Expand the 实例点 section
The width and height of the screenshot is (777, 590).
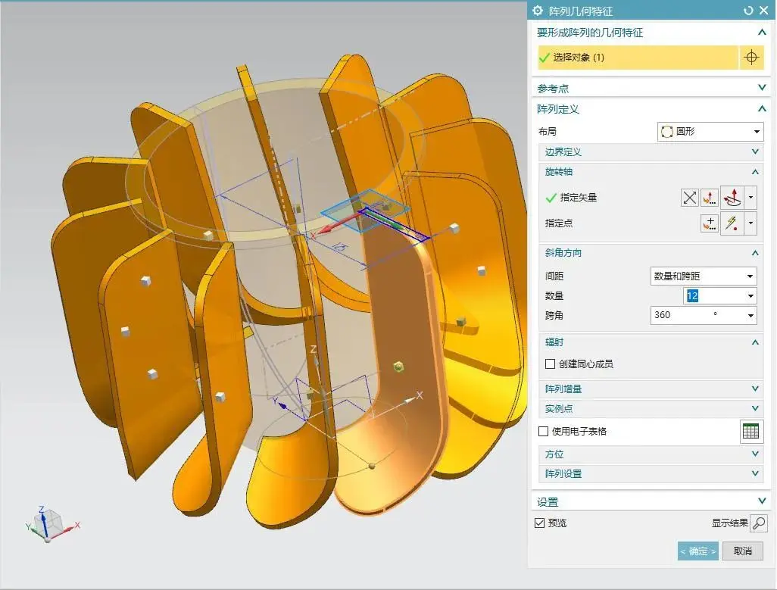(755, 408)
